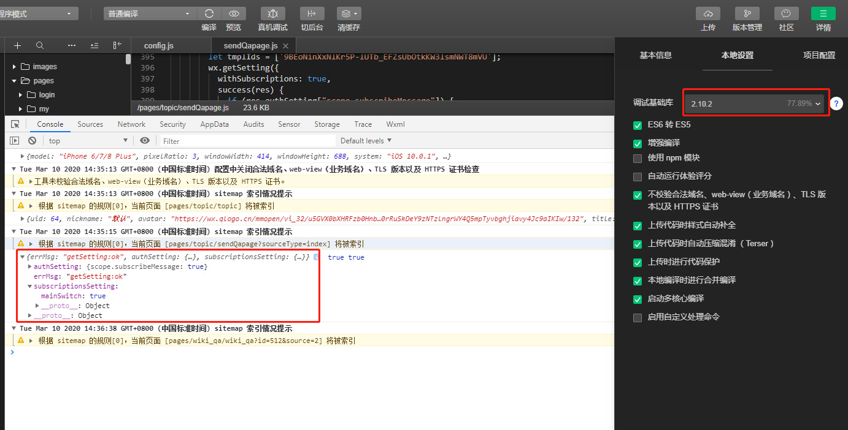Open the 基本信息 tab

pyautogui.click(x=655, y=55)
